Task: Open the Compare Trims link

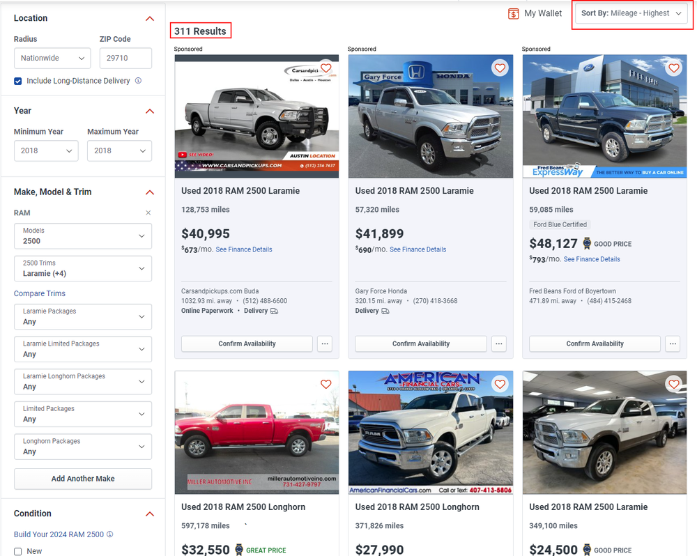Action: [40, 293]
